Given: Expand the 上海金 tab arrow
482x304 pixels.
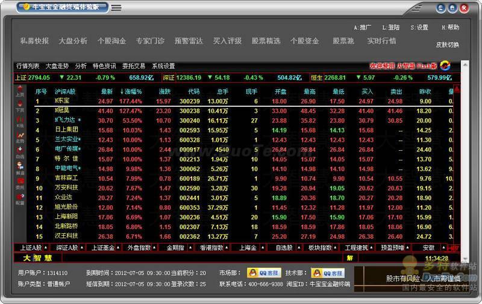Looking at the screenshot, I should 263,247.
